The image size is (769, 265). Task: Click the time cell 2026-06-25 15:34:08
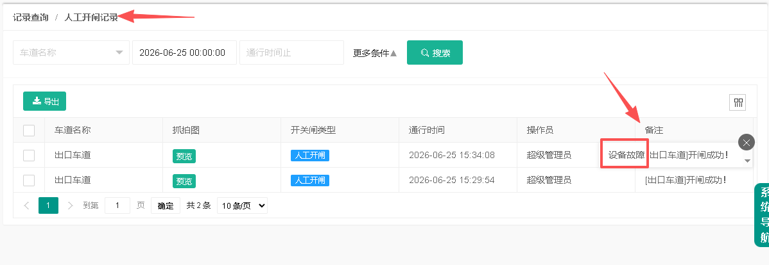click(x=452, y=156)
